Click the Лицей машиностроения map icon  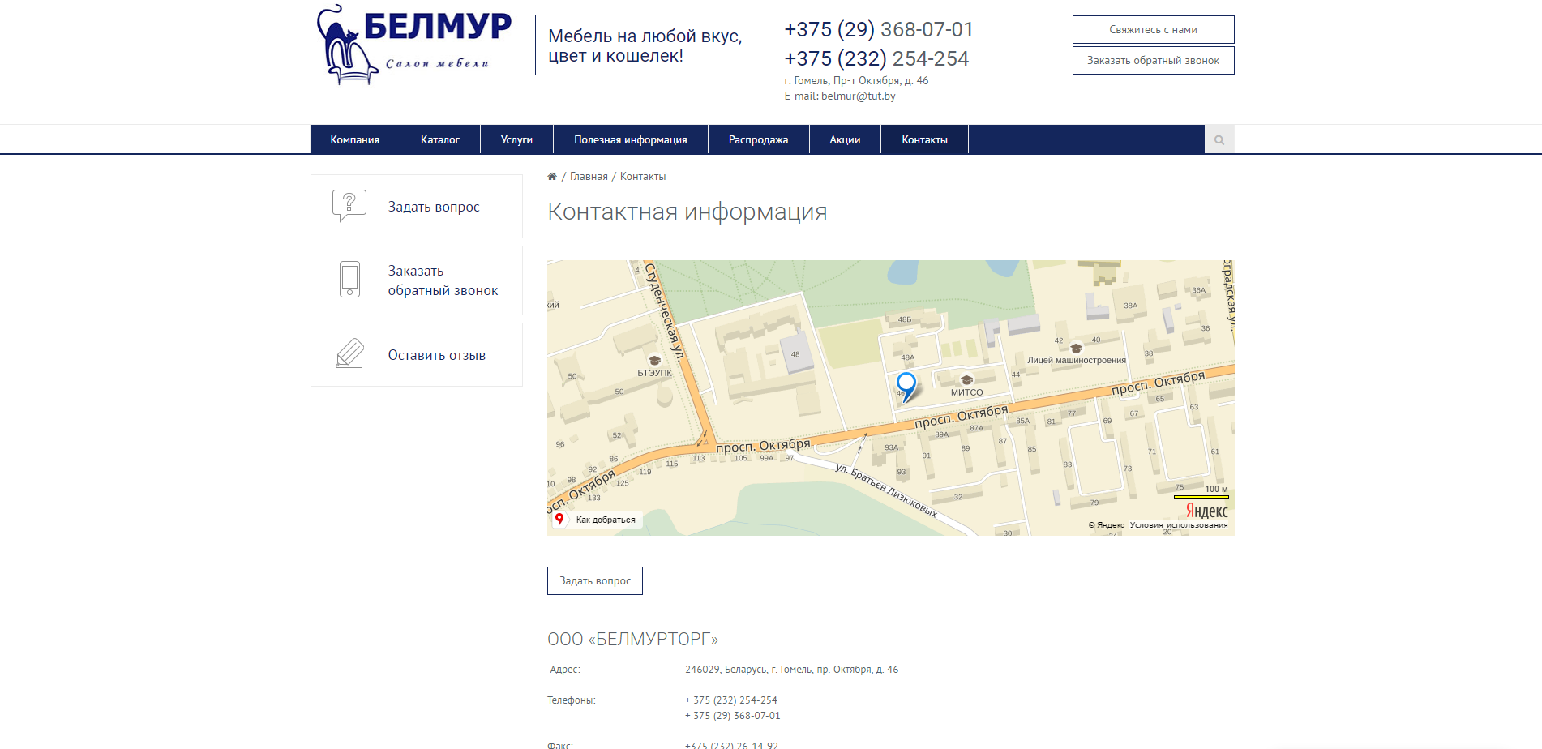coord(1077,349)
